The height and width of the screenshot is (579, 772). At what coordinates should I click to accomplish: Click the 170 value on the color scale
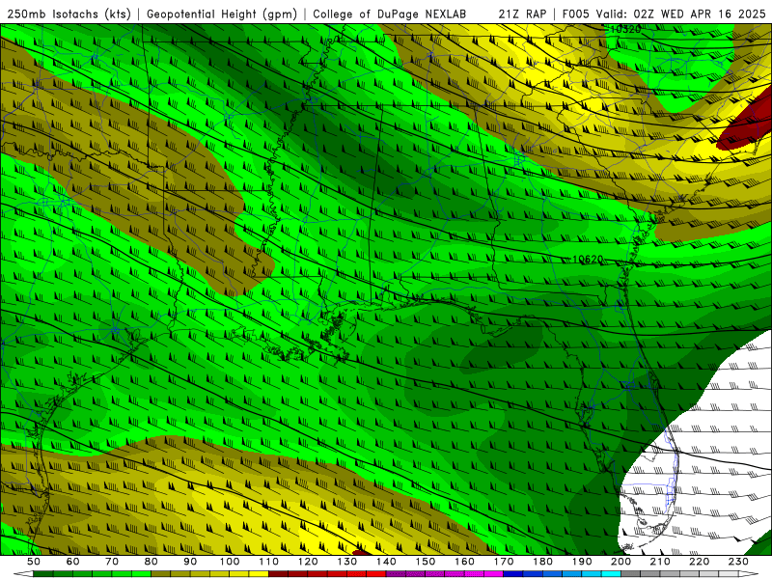coord(504,562)
